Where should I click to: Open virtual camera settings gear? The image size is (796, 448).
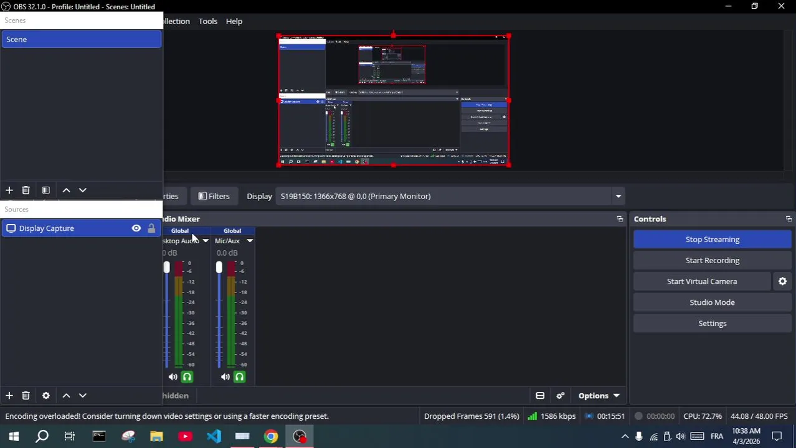(x=782, y=282)
